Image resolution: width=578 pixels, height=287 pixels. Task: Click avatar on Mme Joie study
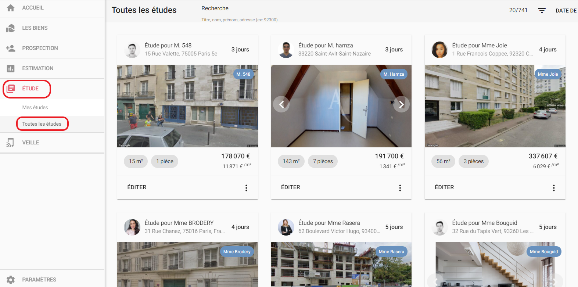[x=439, y=50]
